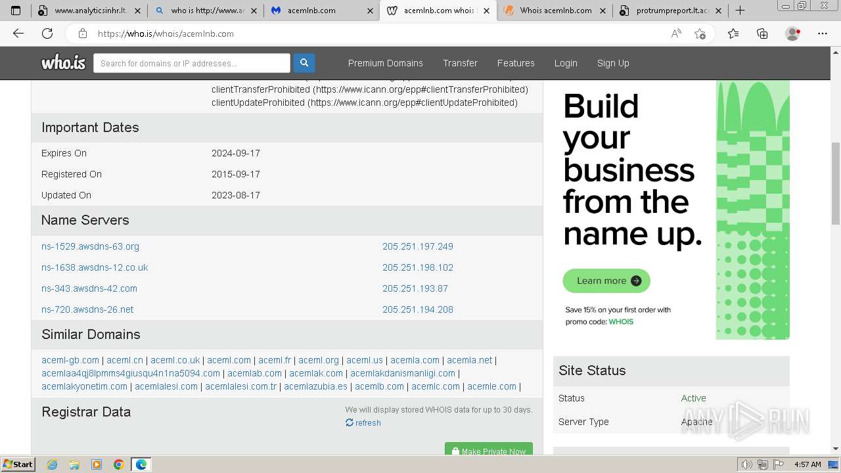841x473 pixels.
Task: Open ns-1638.awsdns-12.co.uk link
Action: [x=95, y=267]
